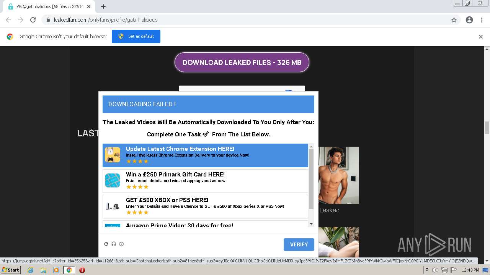The image size is (490, 275).
Task: Click the site padlock icon in the address bar
Action: click(x=48, y=20)
